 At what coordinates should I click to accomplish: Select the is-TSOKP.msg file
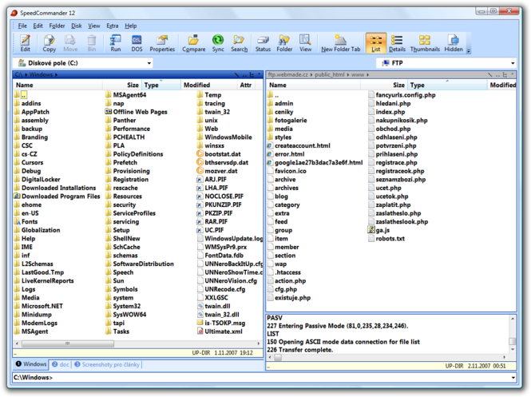pyautogui.click(x=221, y=323)
